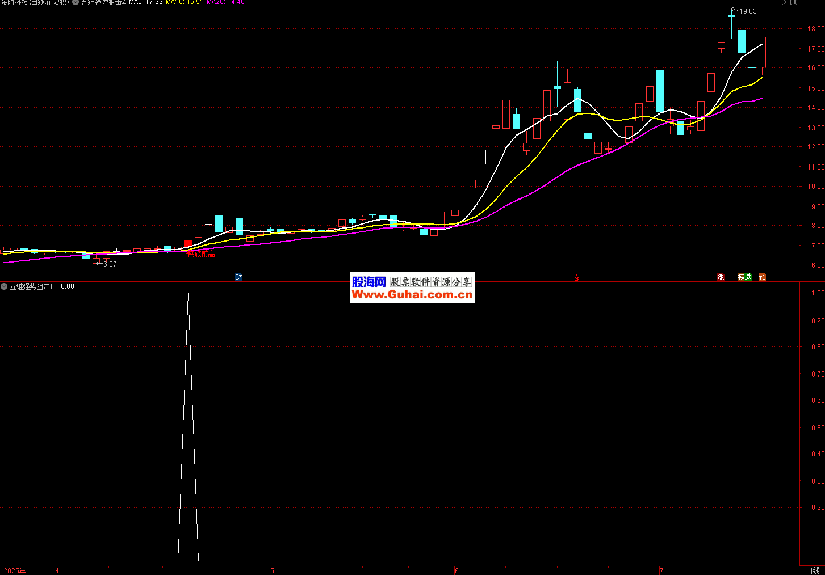Viewport: 825px width, 575px height.
Task: Click the red S marker on the timeline
Action: click(577, 278)
